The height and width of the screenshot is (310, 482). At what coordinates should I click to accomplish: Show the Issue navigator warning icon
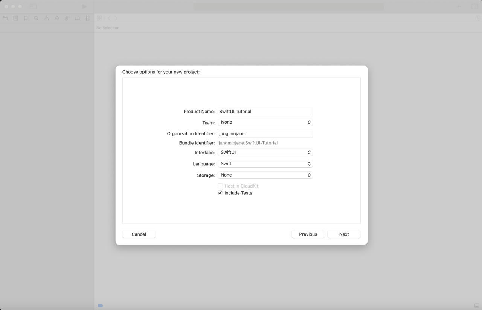pos(47,18)
